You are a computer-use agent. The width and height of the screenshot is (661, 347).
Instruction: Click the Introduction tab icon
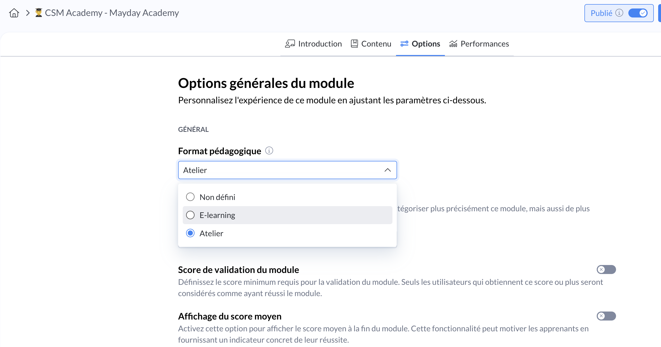(290, 44)
